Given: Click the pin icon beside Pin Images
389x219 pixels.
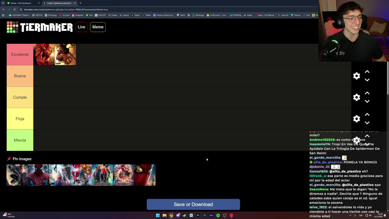Looking at the screenshot, I should [9, 159].
